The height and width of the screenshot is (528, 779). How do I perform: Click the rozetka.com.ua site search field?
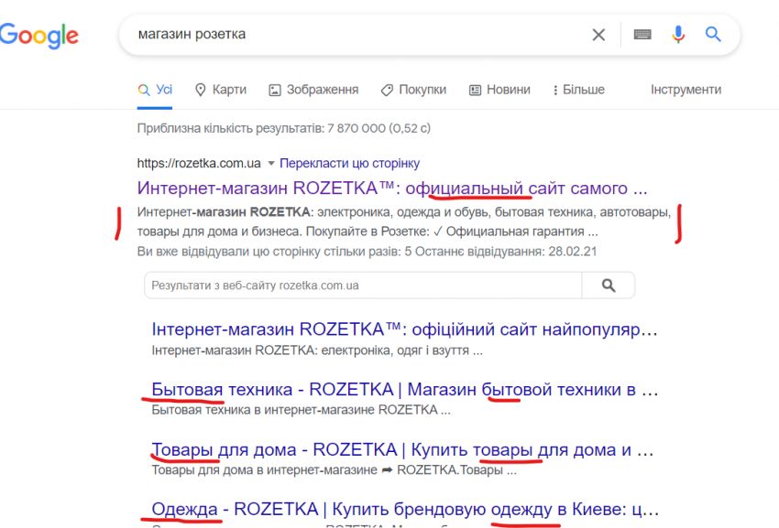click(363, 286)
